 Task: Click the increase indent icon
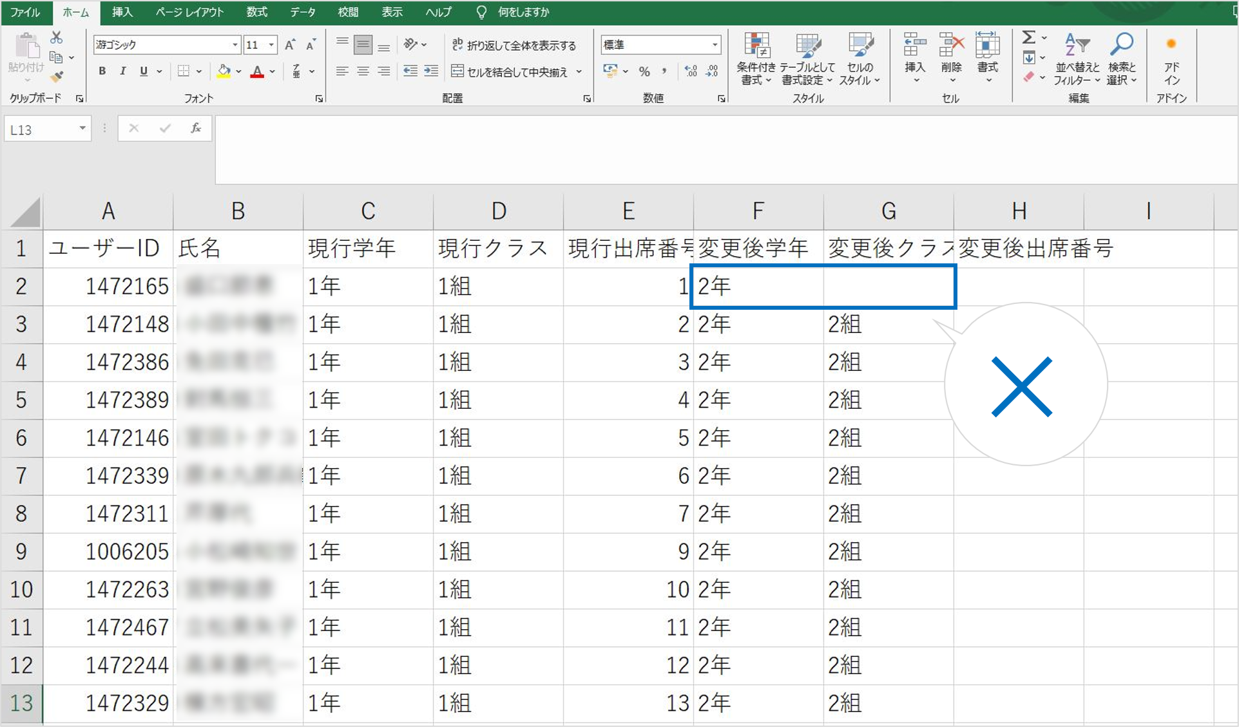click(431, 71)
